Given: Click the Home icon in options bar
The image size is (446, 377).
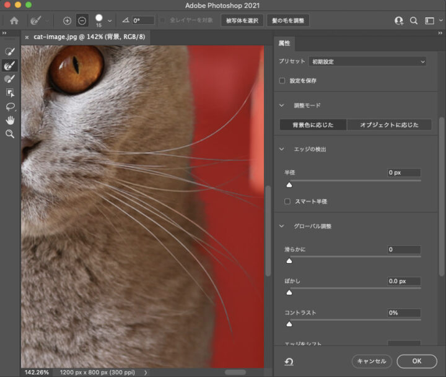Looking at the screenshot, I should tap(14, 20).
